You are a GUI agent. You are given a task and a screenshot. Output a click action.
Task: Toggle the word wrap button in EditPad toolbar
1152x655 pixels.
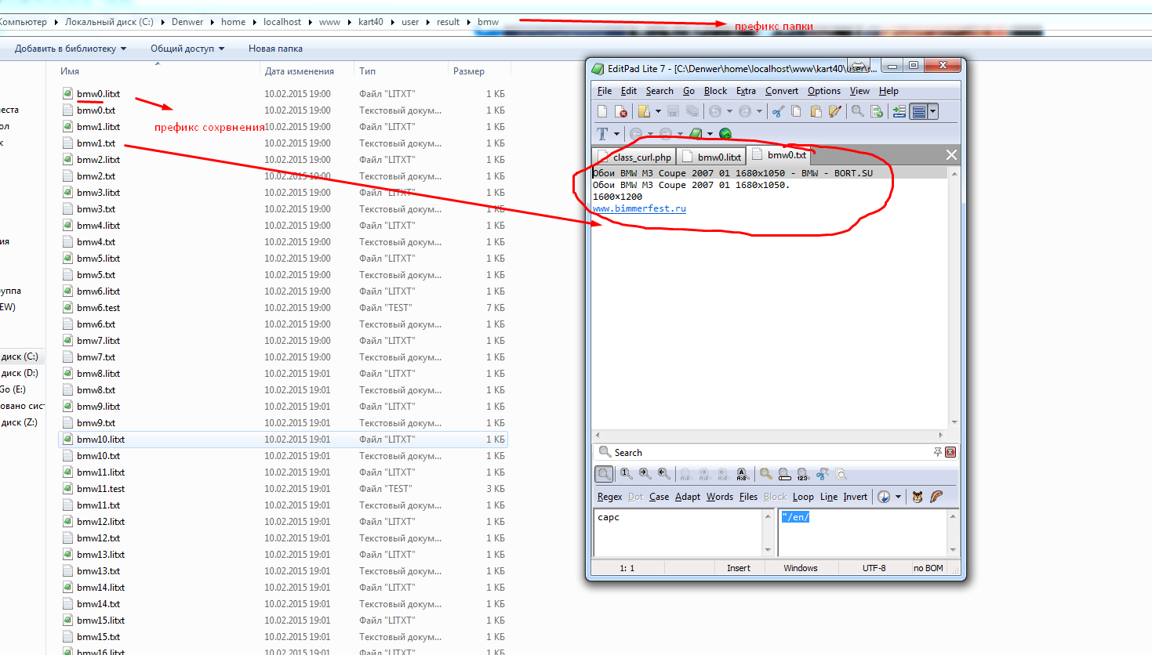[x=919, y=111]
